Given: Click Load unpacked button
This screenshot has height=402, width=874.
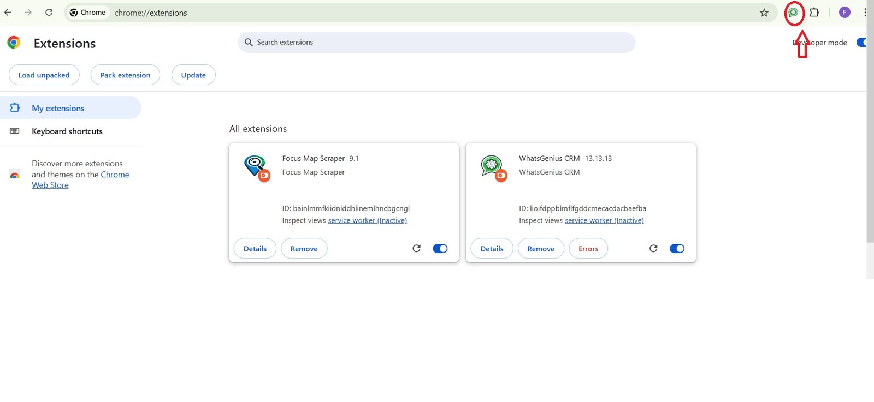Looking at the screenshot, I should click(x=44, y=75).
